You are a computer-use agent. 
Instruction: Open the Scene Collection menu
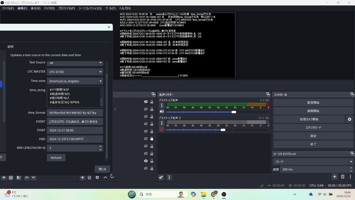[x=90, y=8]
